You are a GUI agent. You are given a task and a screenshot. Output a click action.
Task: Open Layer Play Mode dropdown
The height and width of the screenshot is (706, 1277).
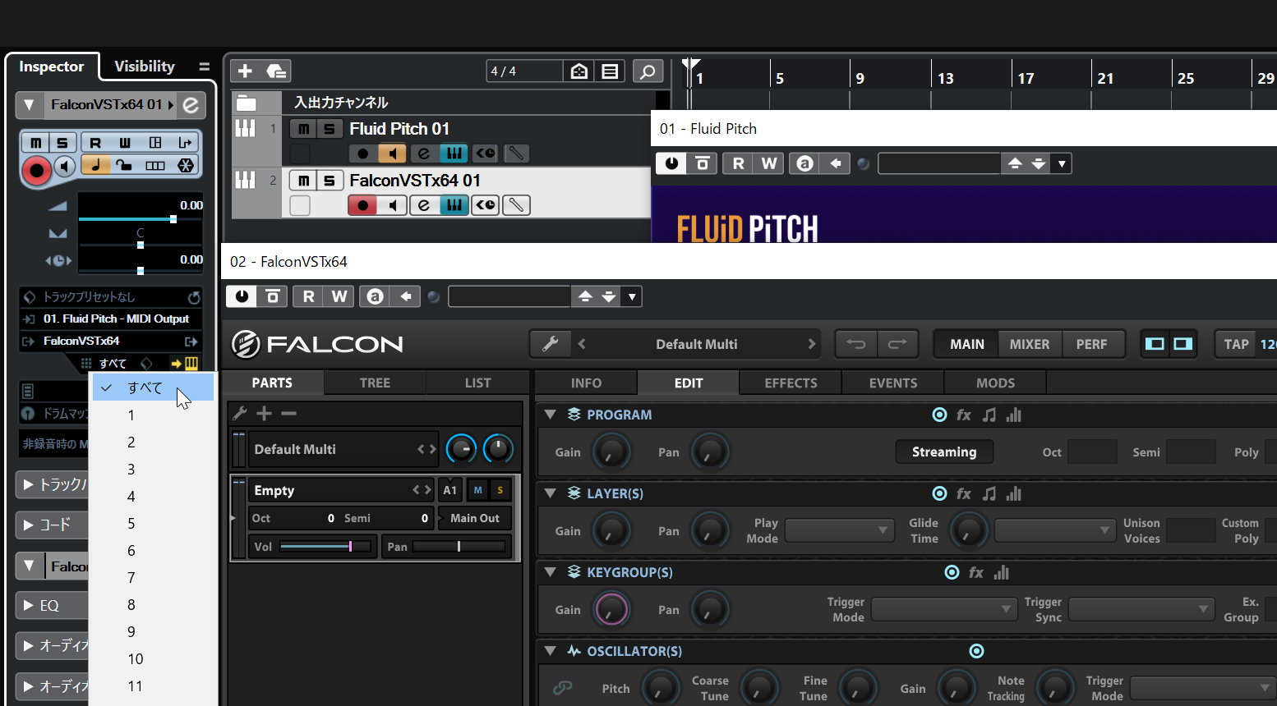(839, 530)
